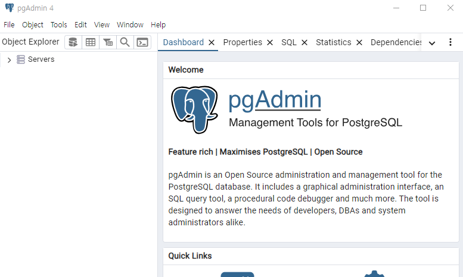Viewport: 463px width, 277px height.
Task: Maximize the pgAdmin 4 window
Action: point(423,8)
